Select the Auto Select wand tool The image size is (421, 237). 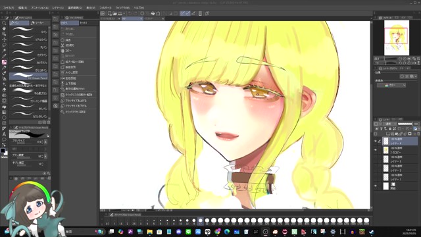click(4, 51)
